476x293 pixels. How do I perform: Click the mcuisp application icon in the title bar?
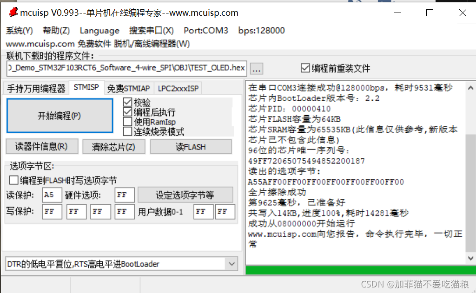click(x=13, y=13)
